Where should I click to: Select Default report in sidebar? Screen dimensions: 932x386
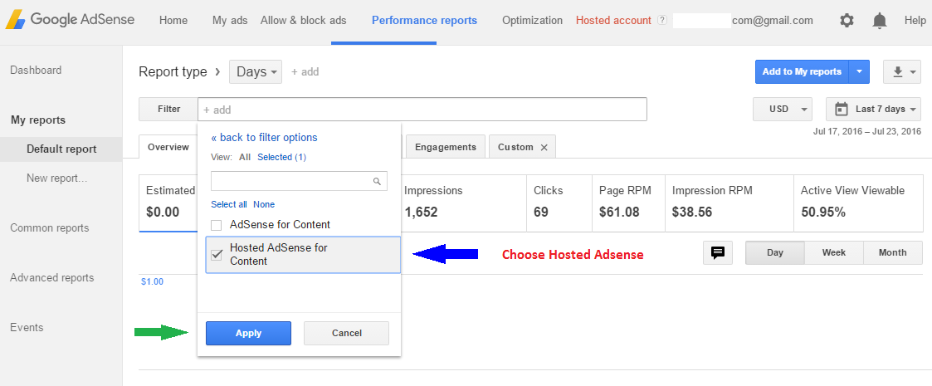(61, 149)
